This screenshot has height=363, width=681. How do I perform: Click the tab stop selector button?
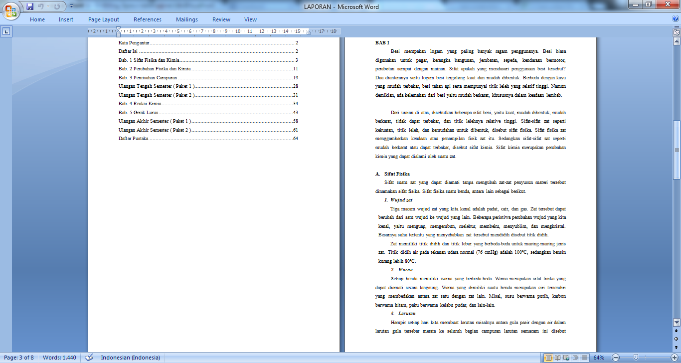click(6, 31)
